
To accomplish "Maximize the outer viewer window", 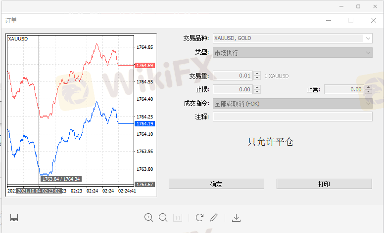I will (358, 6).
